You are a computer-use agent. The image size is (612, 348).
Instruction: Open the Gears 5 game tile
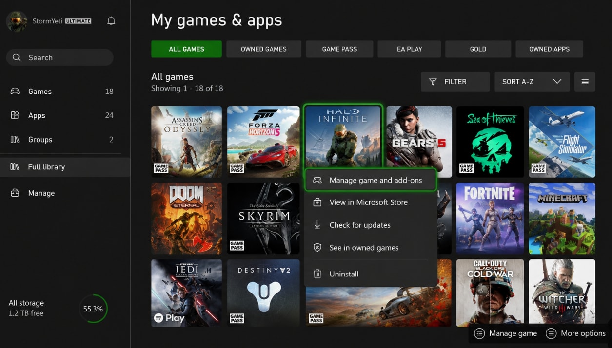pyautogui.click(x=419, y=142)
